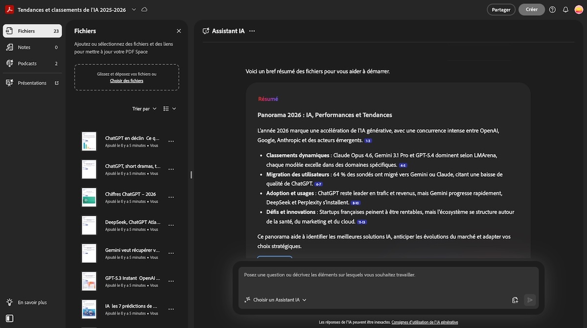587x328 pixels.
Task: Expand Choisir un Assistant IA selector
Action: point(276,300)
